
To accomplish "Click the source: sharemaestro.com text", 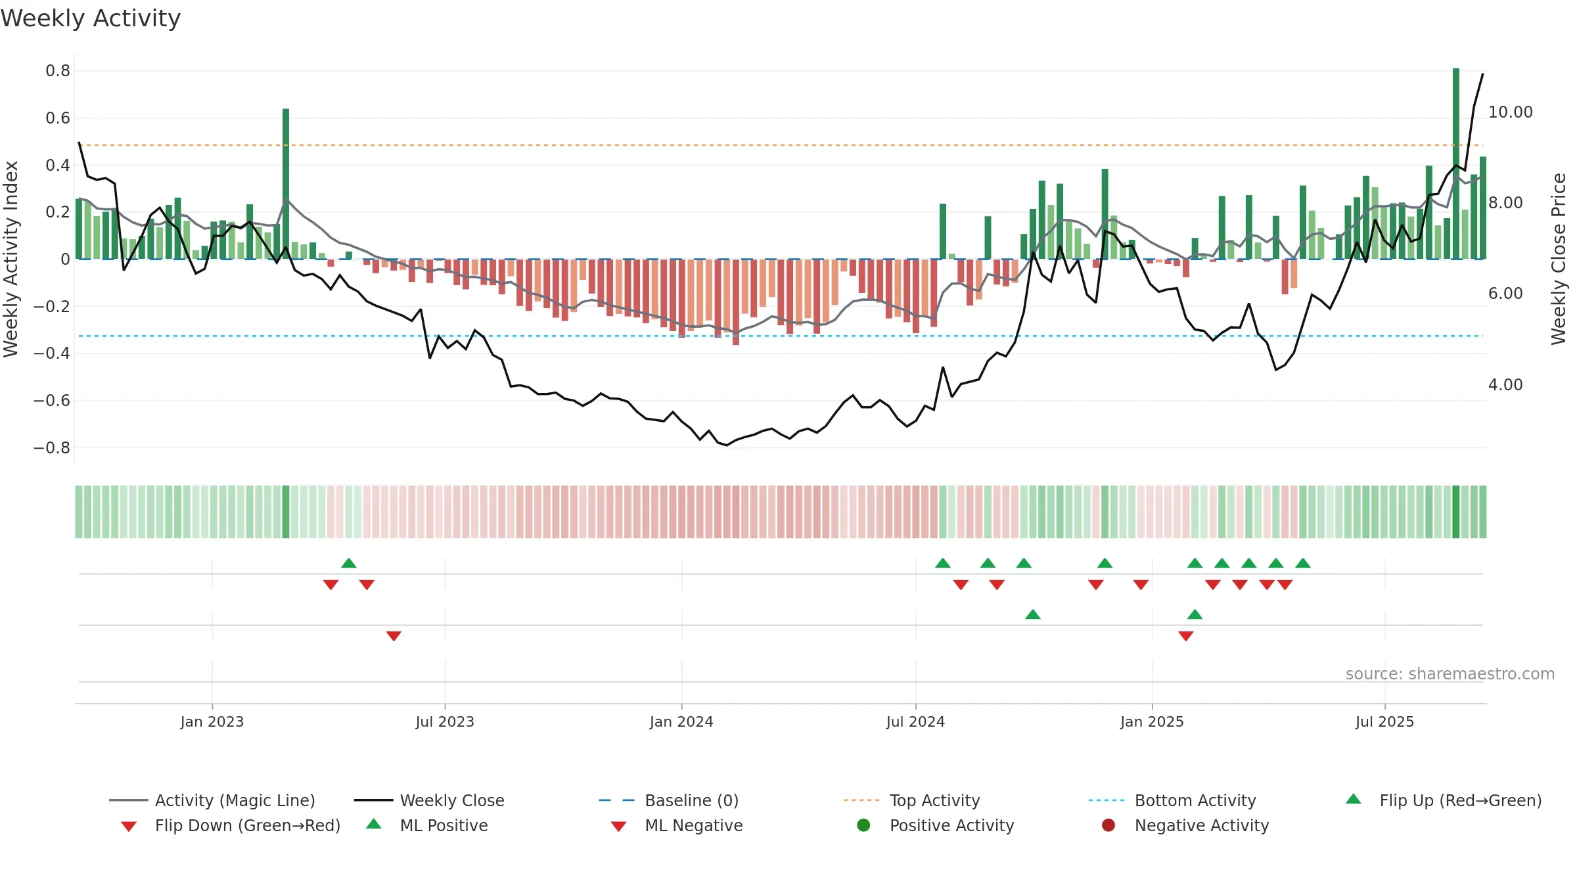I will pyautogui.click(x=1450, y=674).
